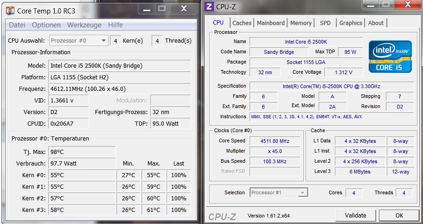This screenshot has width=423, height=224.
Task: Click the OK button in CPU-Z
Action: click(399, 216)
